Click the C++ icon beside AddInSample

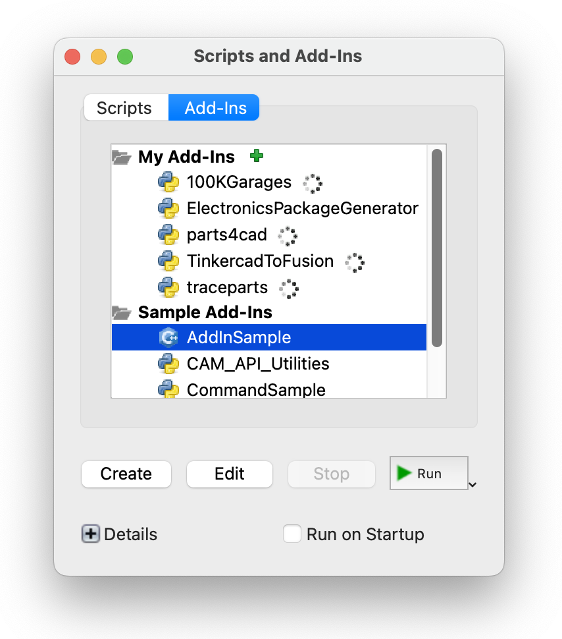(x=170, y=337)
